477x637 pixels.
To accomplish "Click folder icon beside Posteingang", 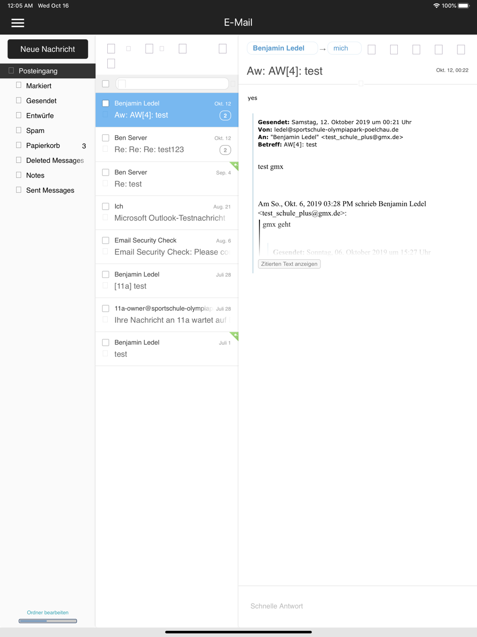I will [x=11, y=71].
